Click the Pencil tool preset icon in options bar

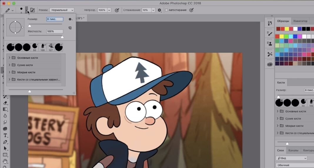[7, 10]
